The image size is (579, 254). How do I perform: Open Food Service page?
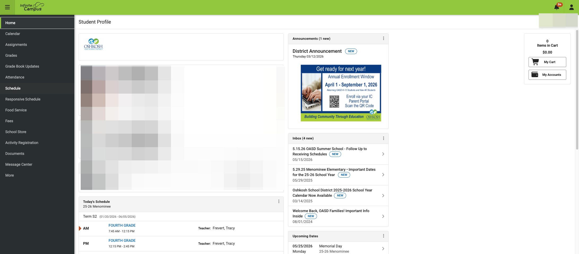37,110
